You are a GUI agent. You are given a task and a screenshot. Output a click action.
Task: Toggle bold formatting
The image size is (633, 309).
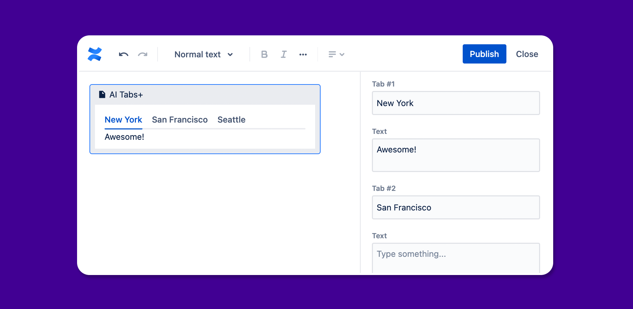click(x=264, y=54)
